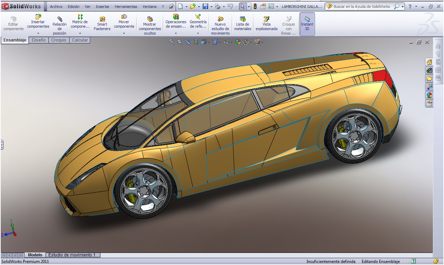This screenshot has height=265, width=444.
Task: Click the Edit Appearance color sphere icon
Action: (x=238, y=42)
